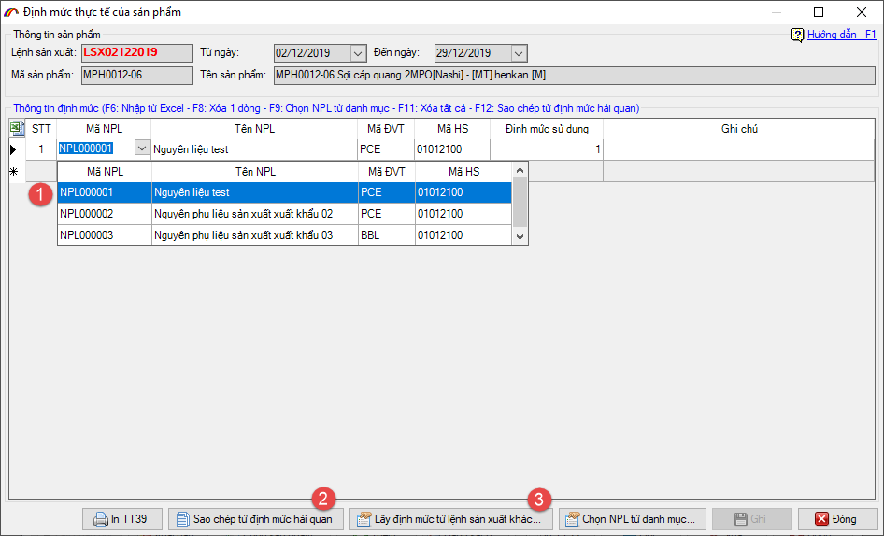Click Sao chép từ định mức hải quan
The height and width of the screenshot is (536, 884).
(256, 519)
